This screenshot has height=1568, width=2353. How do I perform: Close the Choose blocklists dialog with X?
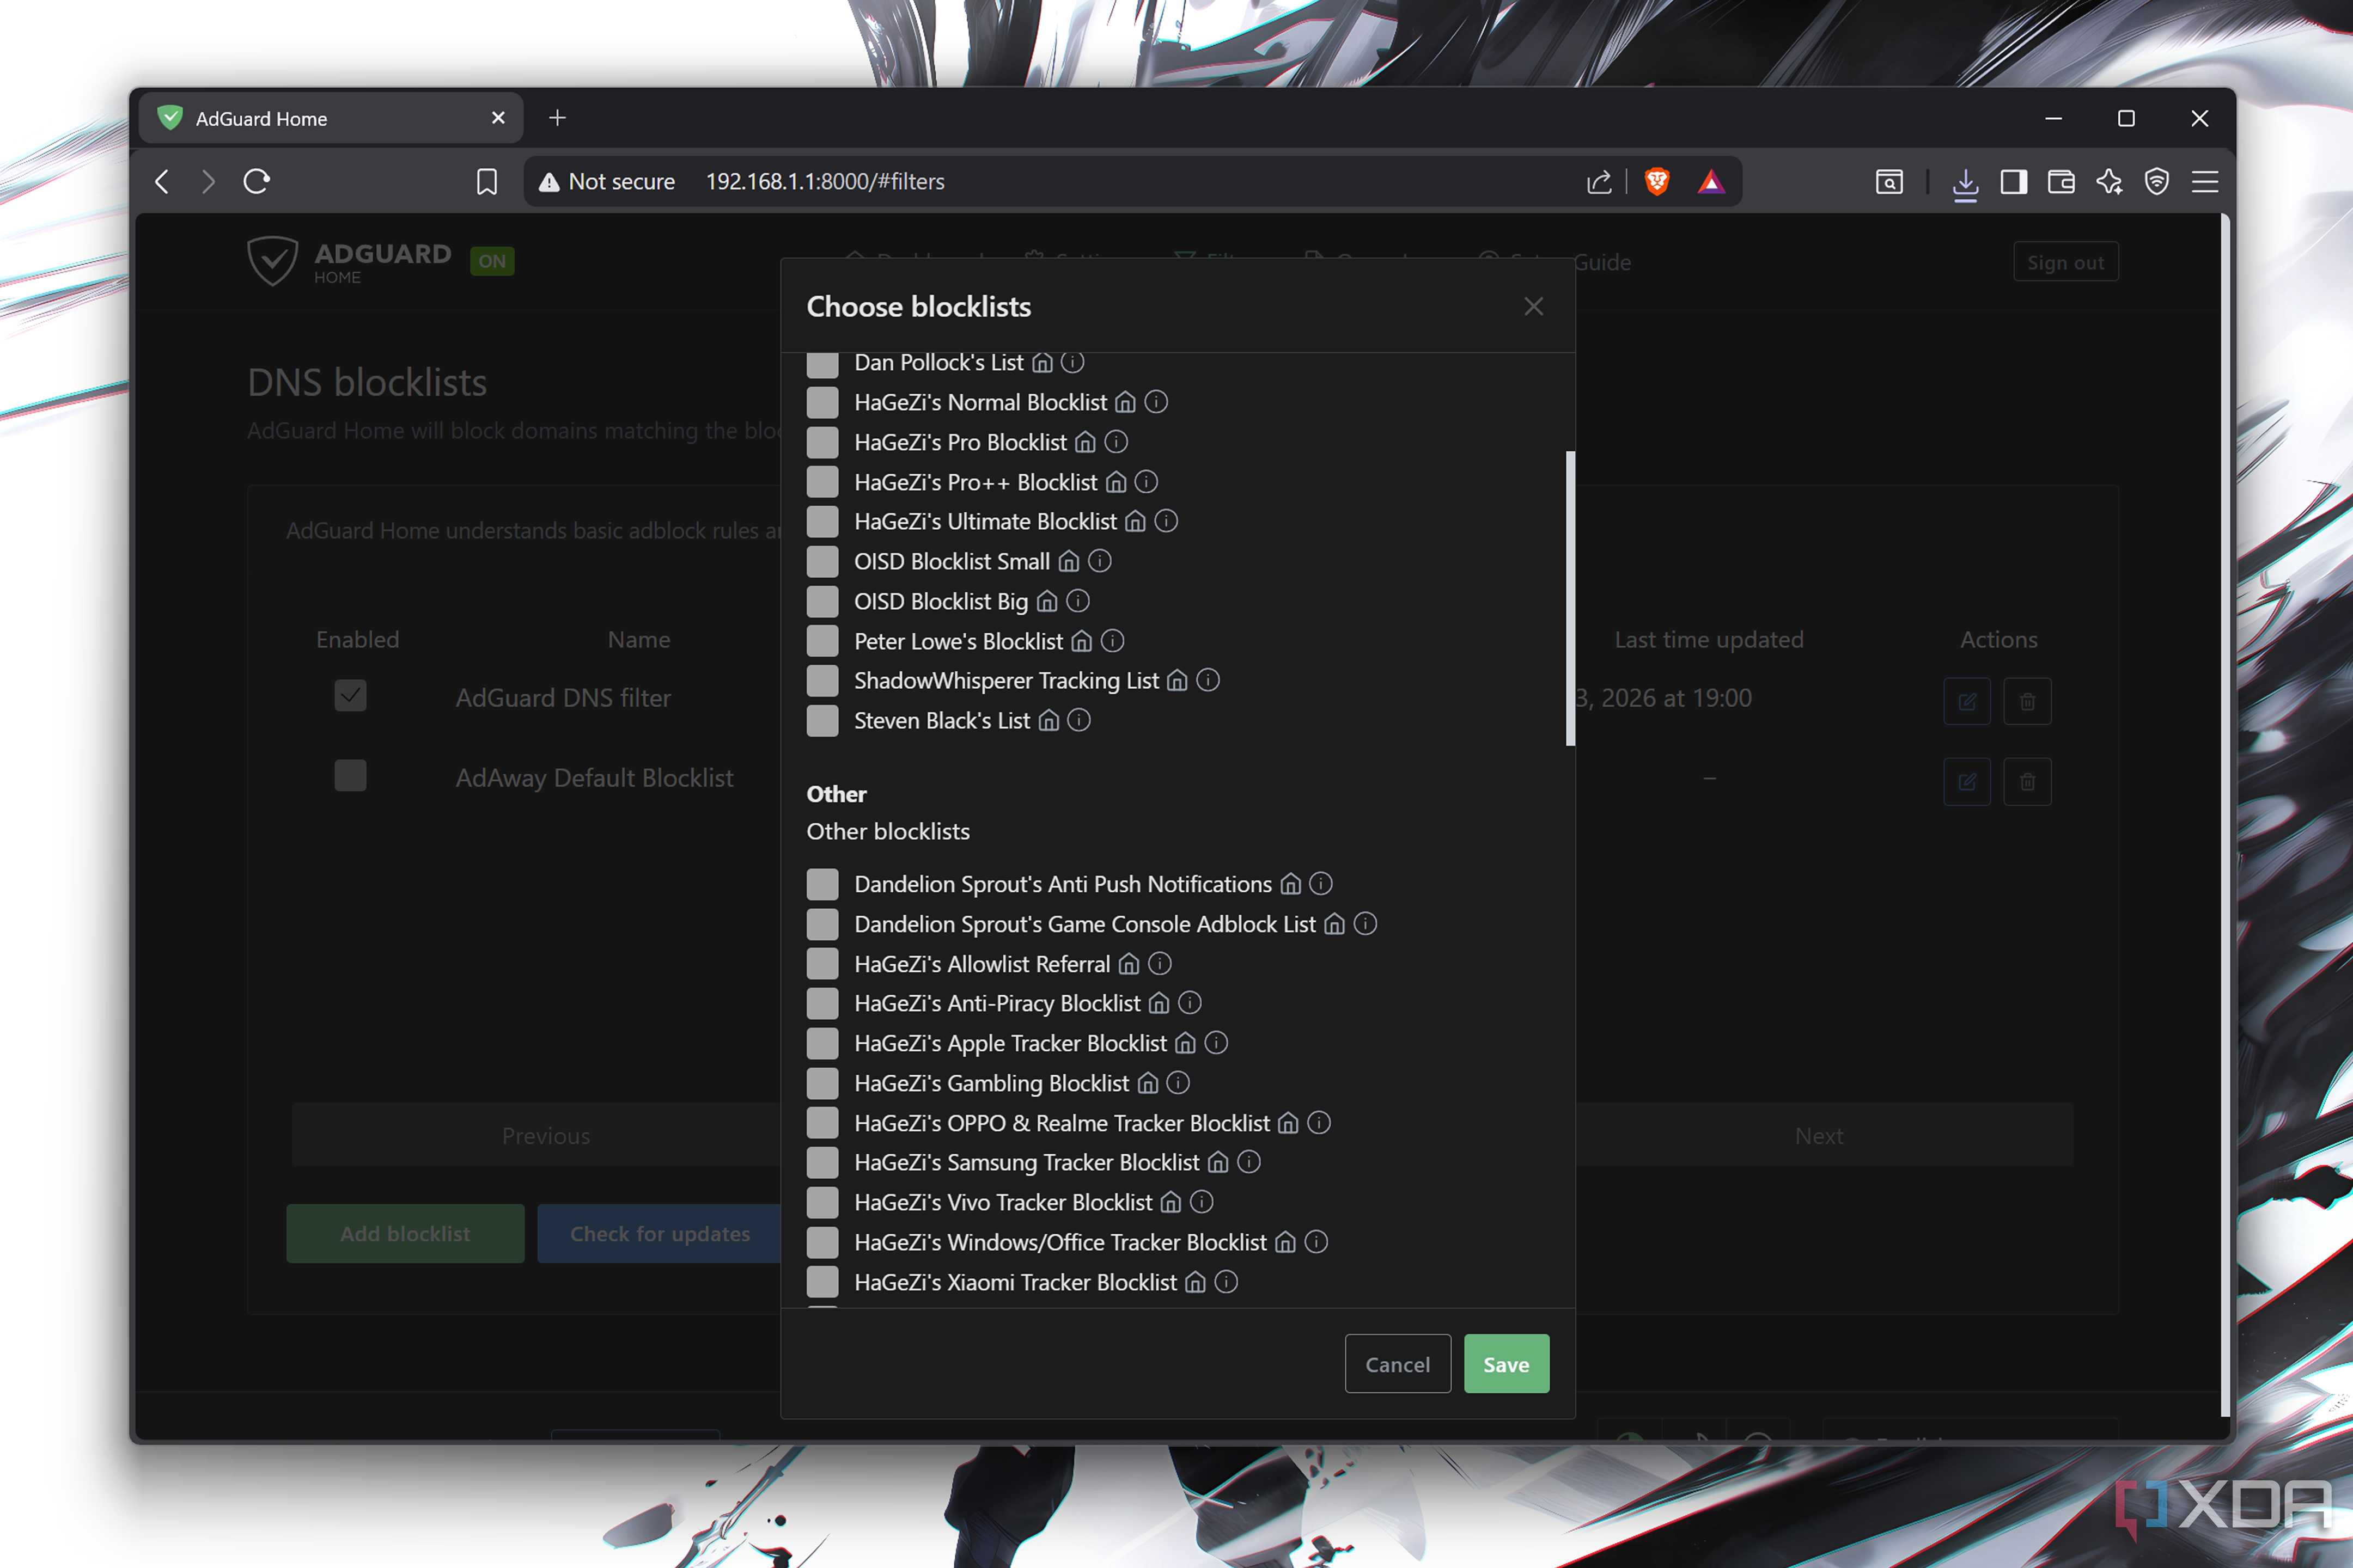(x=1533, y=306)
